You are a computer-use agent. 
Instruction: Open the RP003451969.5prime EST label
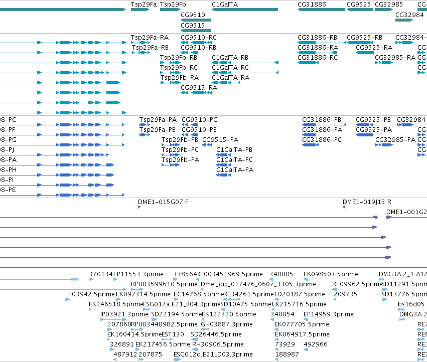click(x=230, y=274)
